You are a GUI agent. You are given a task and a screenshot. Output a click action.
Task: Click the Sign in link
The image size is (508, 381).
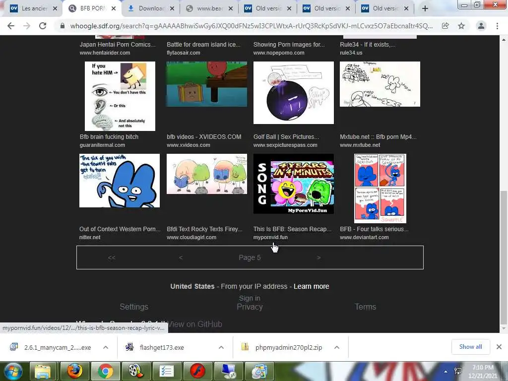click(250, 298)
